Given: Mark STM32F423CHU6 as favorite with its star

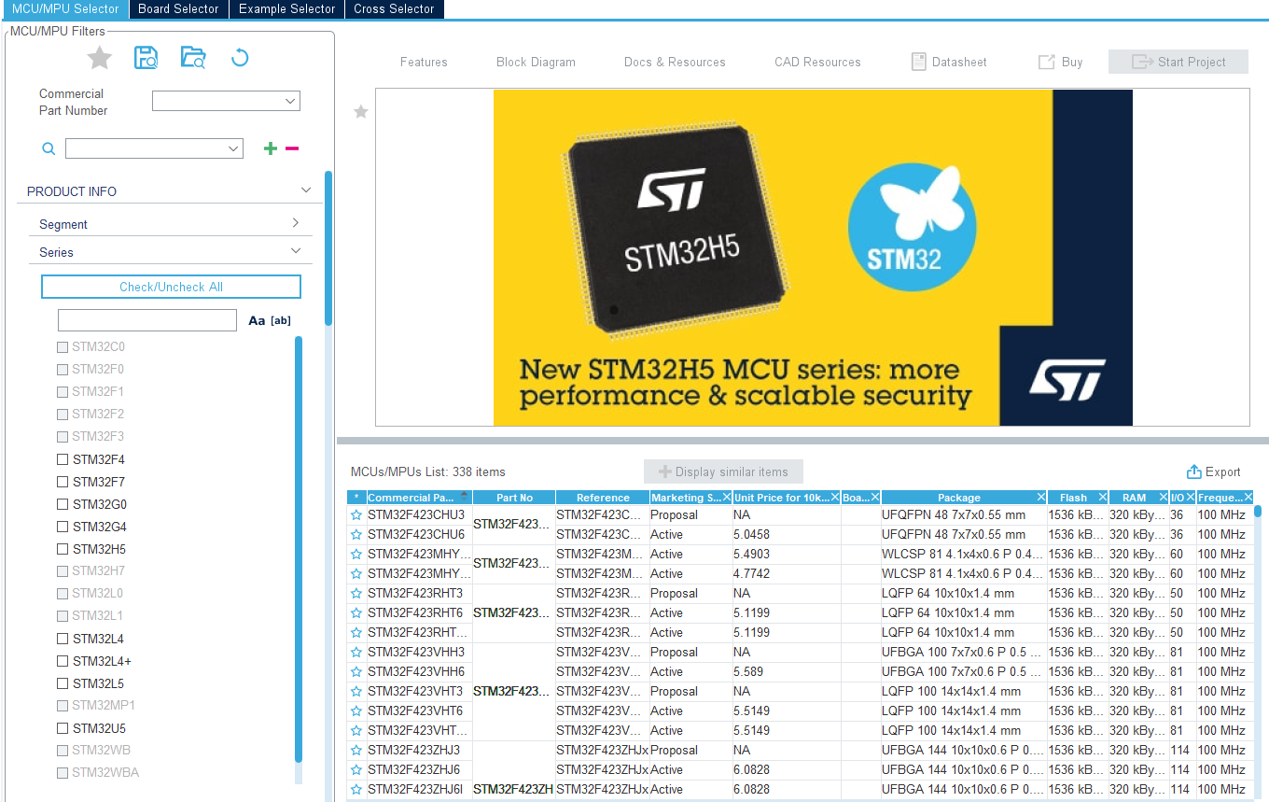Looking at the screenshot, I should coord(356,534).
